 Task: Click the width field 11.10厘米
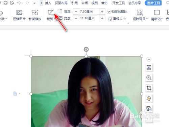89,18
